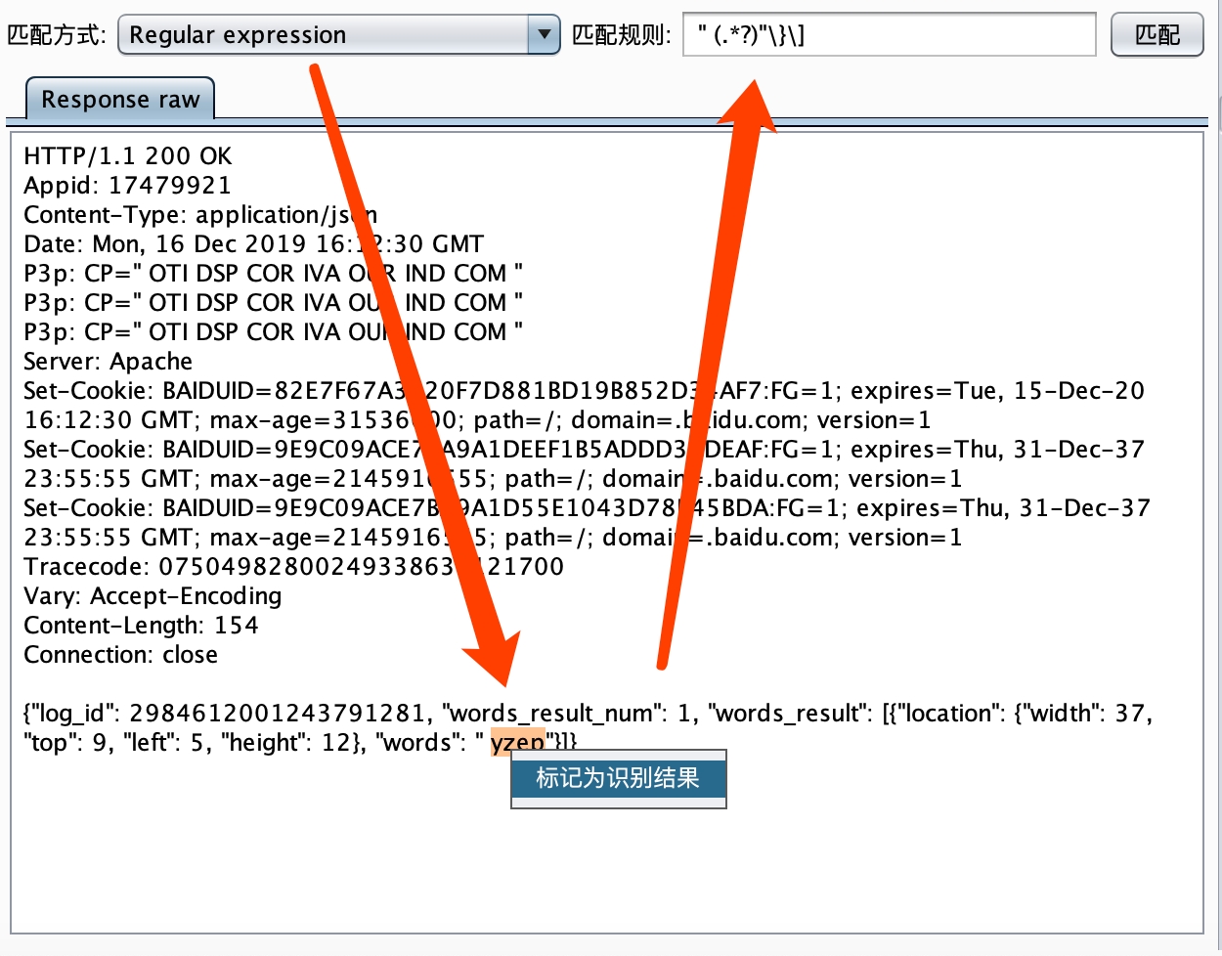Image resolution: width=1222 pixels, height=956 pixels.
Task: Place cursor on Vary: Accept-Encoding line
Action: [153, 596]
